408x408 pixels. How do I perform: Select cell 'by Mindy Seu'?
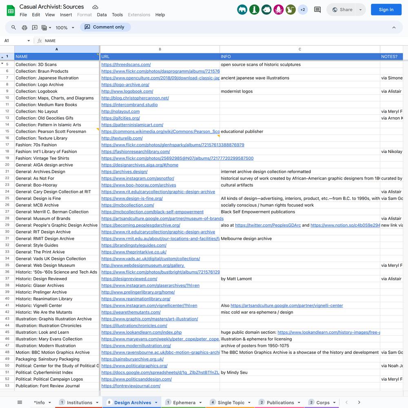click(x=300, y=373)
